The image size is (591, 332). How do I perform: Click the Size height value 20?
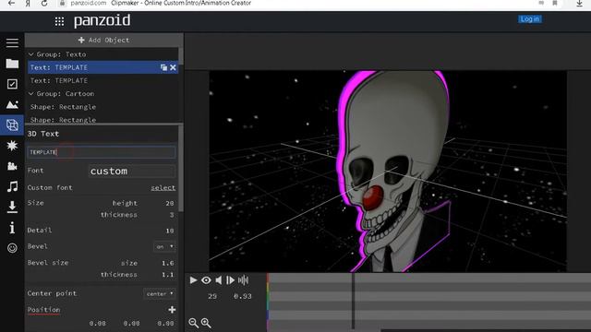click(170, 203)
